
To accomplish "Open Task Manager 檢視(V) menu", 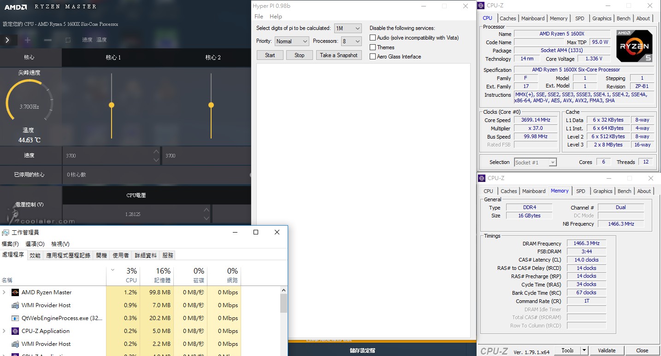I will (x=60, y=244).
